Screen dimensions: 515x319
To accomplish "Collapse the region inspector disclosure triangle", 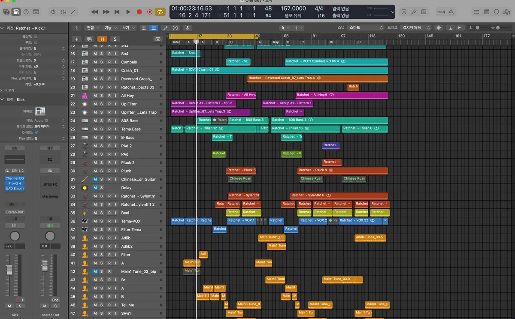I will (x=3, y=28).
